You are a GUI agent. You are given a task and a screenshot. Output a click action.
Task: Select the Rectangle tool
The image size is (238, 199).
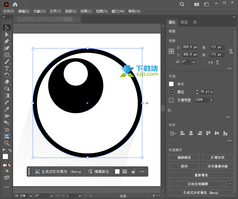7,54
